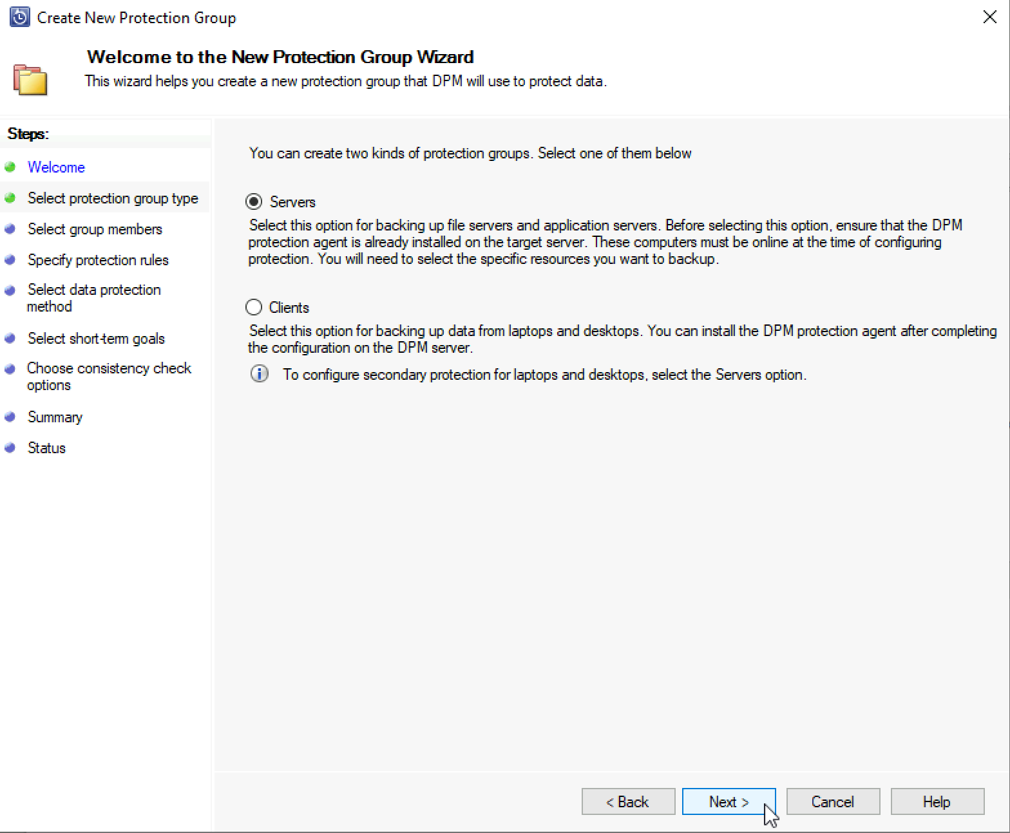Click the Next button
Screen dimensions: 1010x833
coord(729,801)
